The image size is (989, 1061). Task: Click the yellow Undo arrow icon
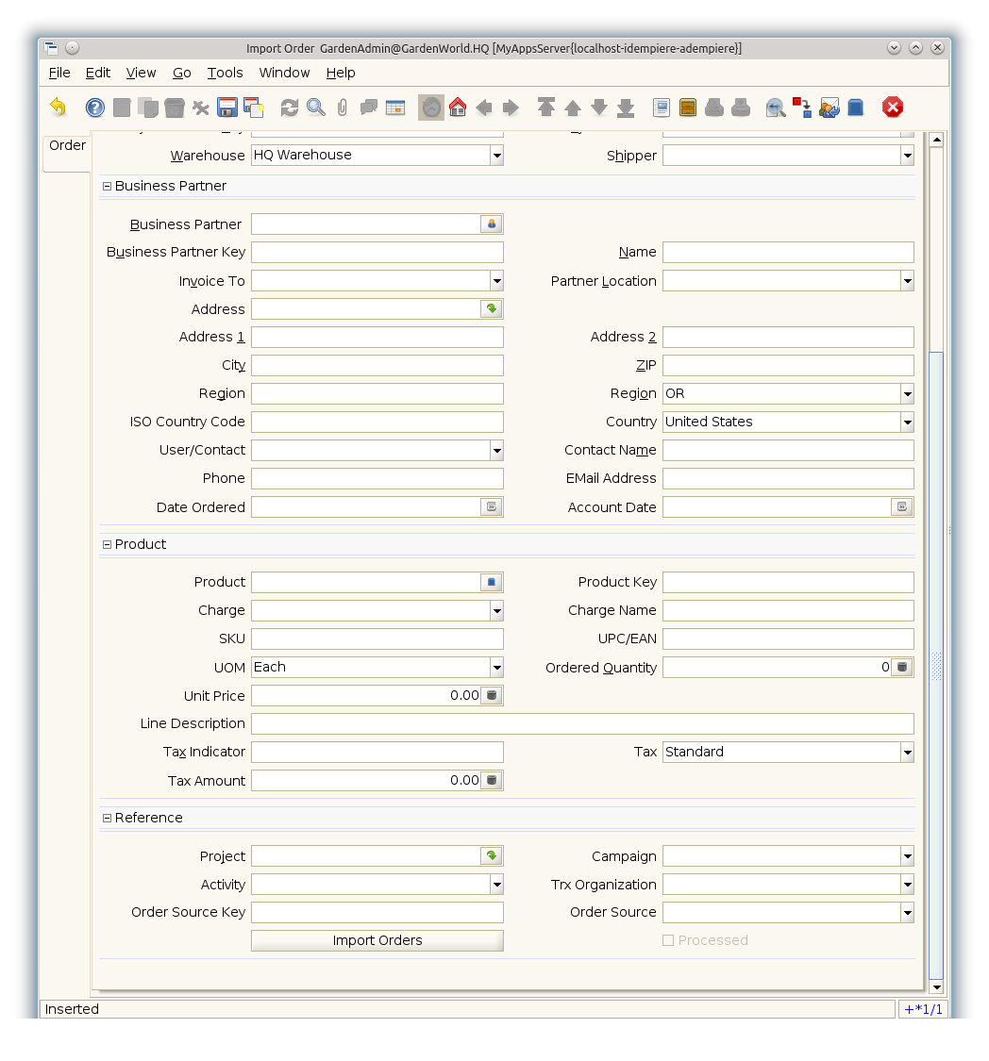[x=59, y=108]
